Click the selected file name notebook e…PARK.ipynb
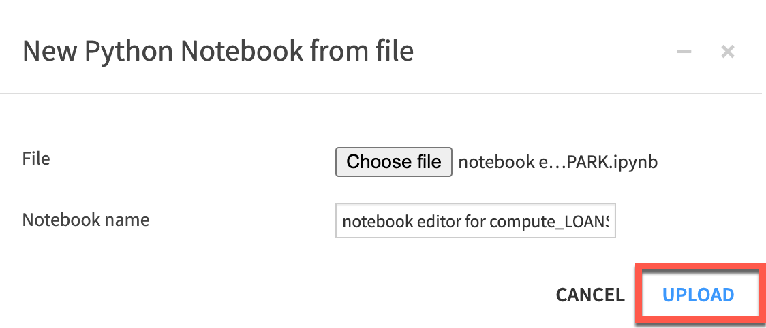This screenshot has width=766, height=328. pos(557,162)
